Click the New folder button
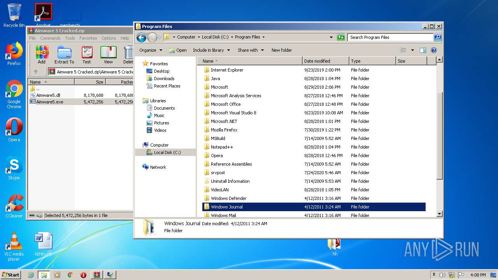This screenshot has width=498, height=280. 282,50
